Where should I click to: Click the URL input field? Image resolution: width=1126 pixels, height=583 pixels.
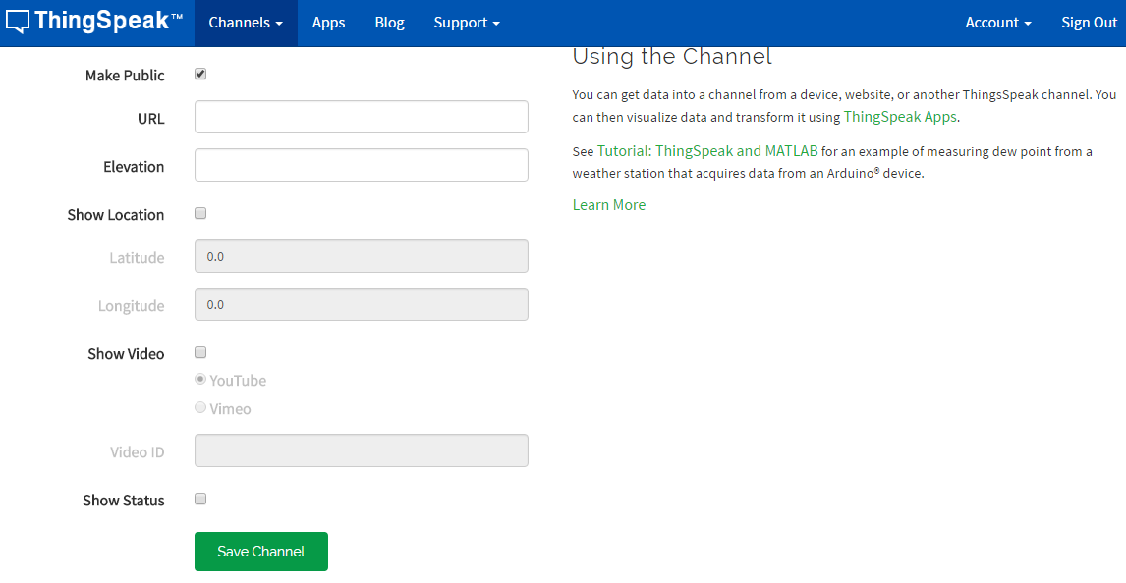tap(361, 116)
